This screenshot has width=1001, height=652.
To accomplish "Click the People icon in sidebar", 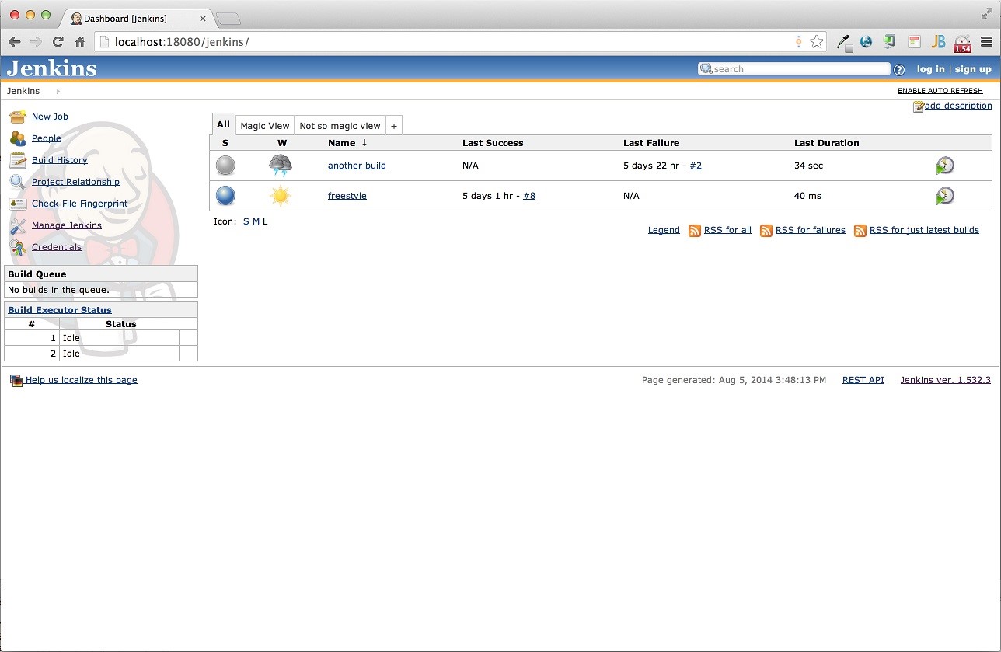I will (x=18, y=138).
